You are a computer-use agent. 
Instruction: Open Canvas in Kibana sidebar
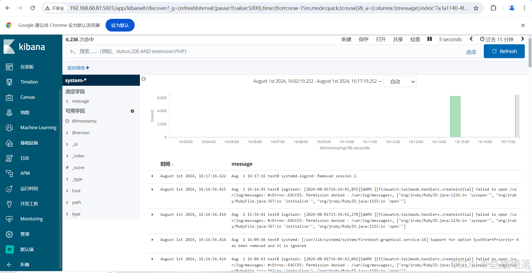[27, 97]
